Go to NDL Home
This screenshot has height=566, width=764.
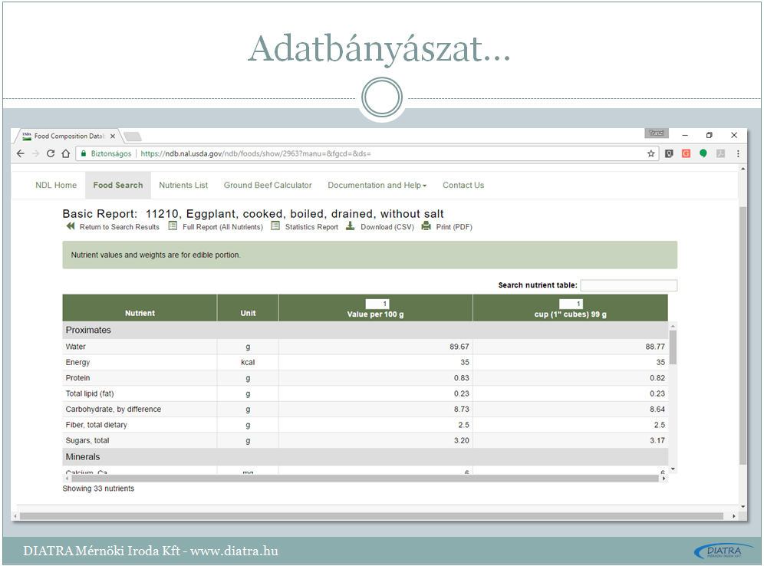pos(56,185)
